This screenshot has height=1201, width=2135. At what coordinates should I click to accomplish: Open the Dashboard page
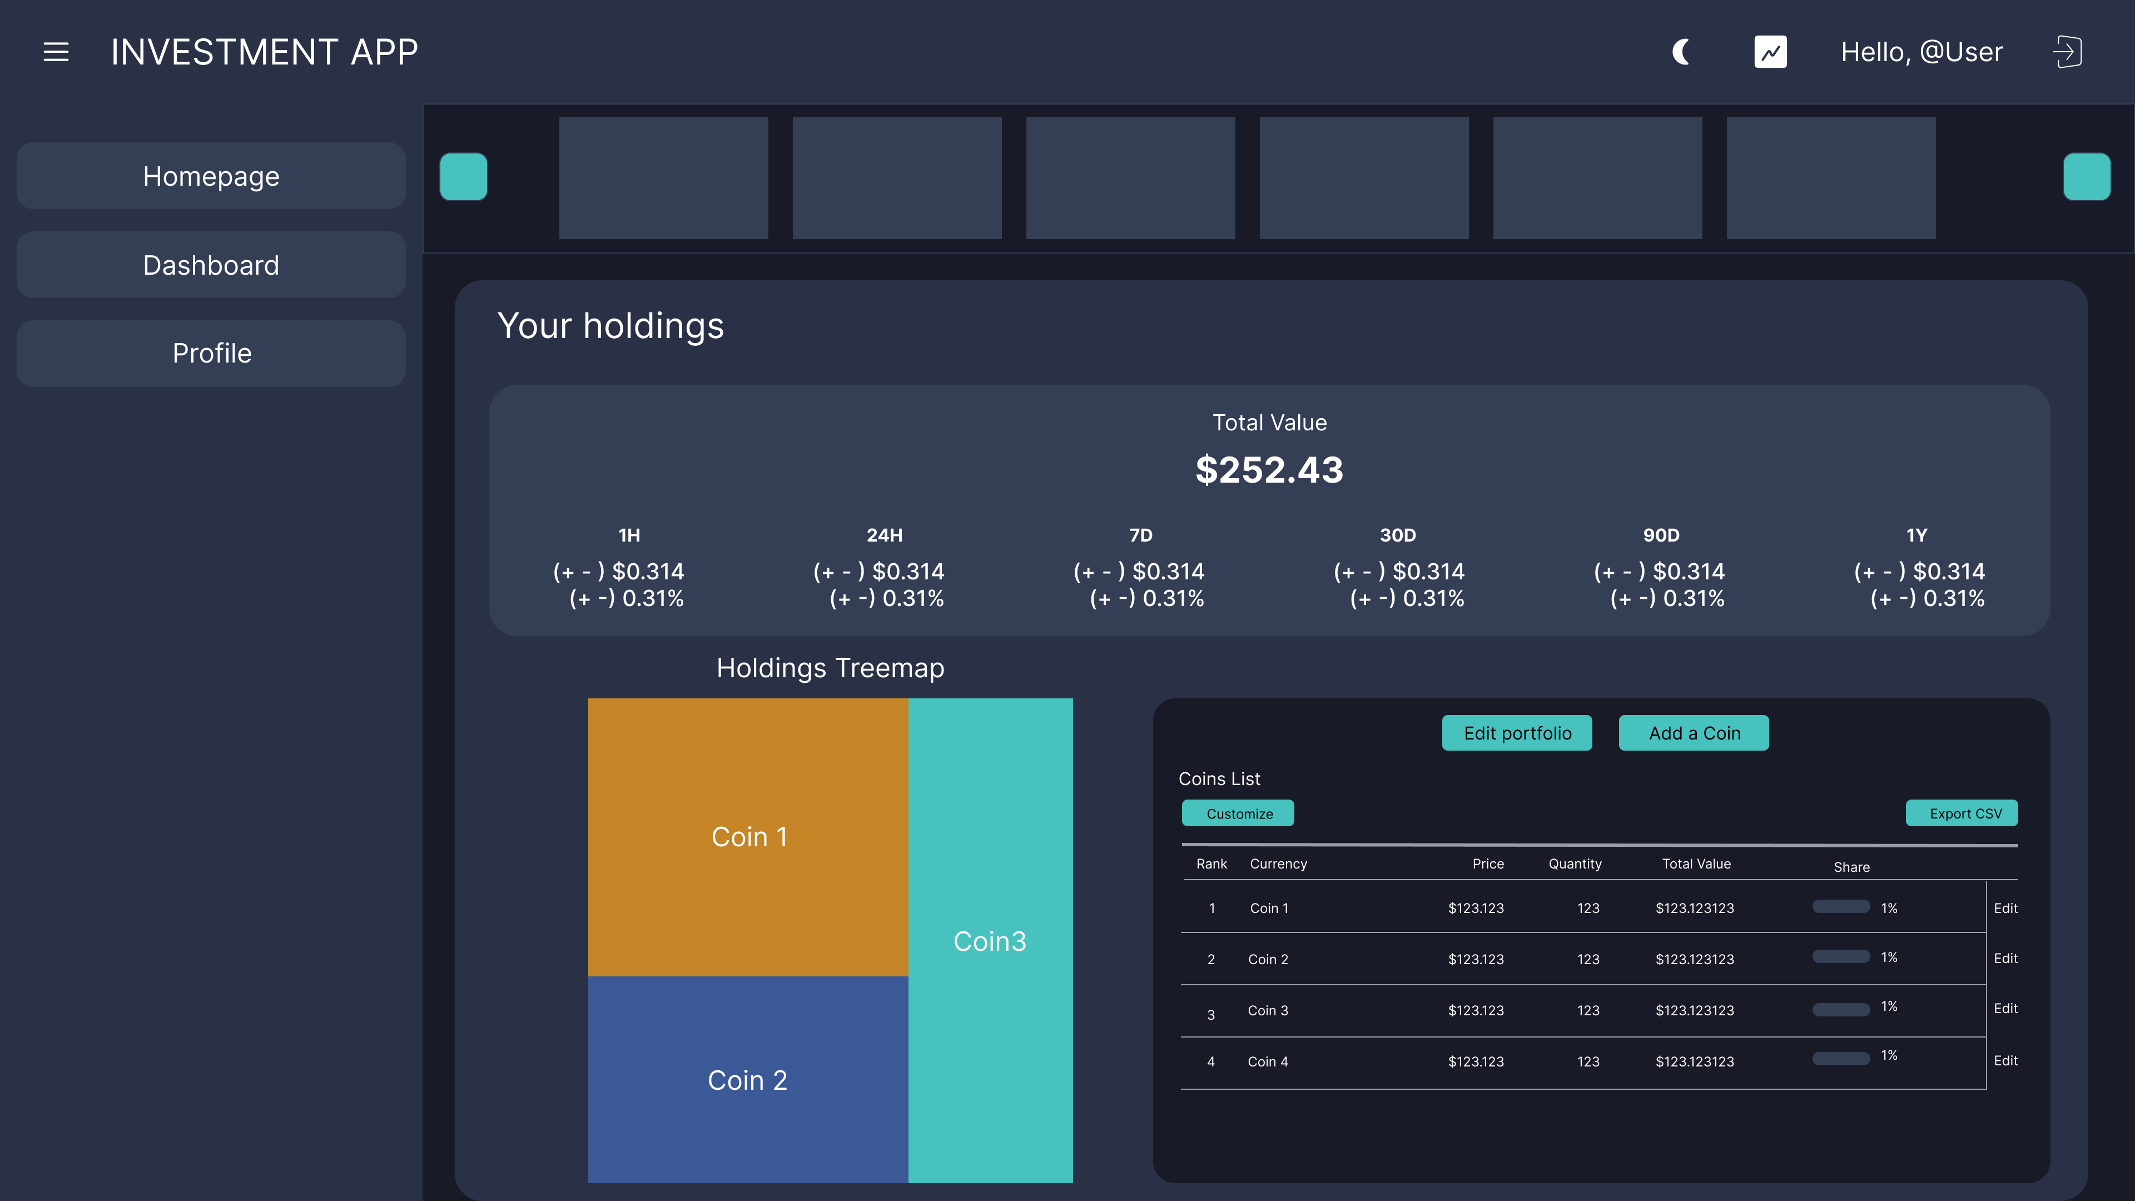coord(211,265)
